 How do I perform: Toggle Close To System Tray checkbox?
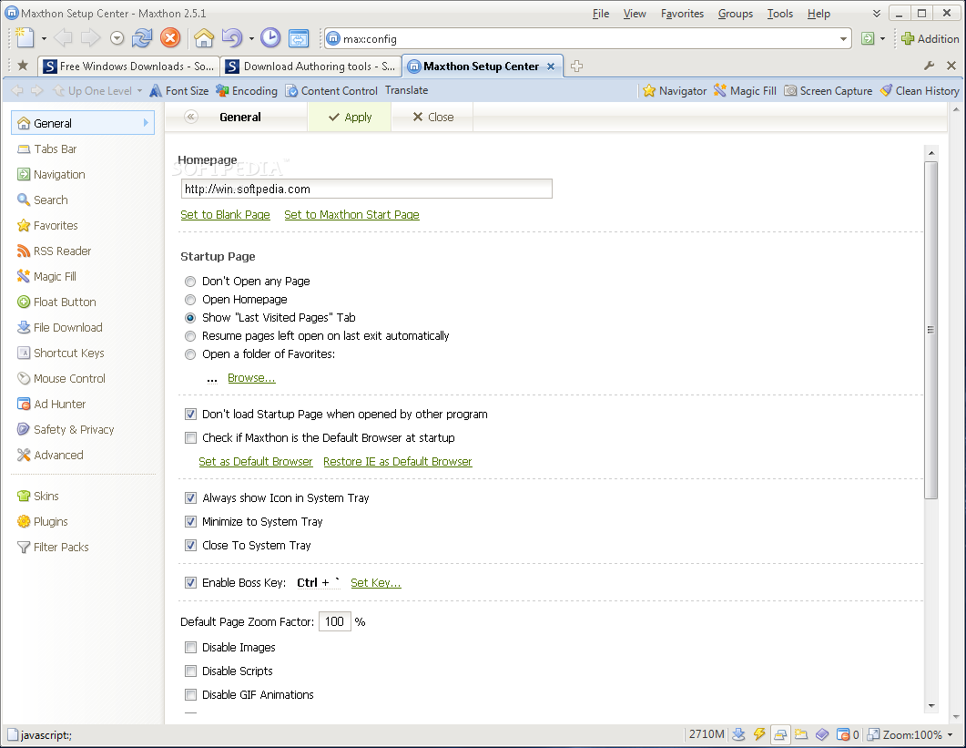[x=191, y=545]
